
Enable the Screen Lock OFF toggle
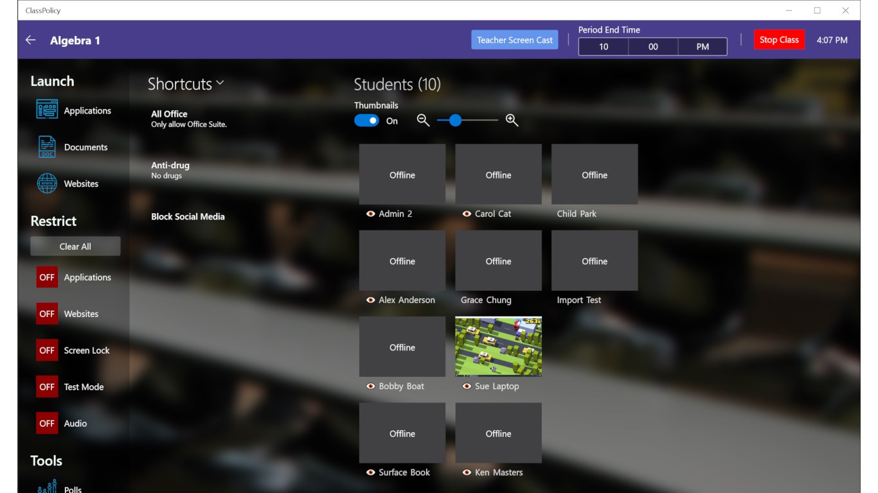(47, 350)
